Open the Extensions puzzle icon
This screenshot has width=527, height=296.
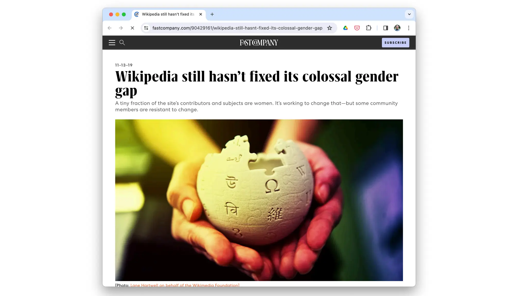368,28
